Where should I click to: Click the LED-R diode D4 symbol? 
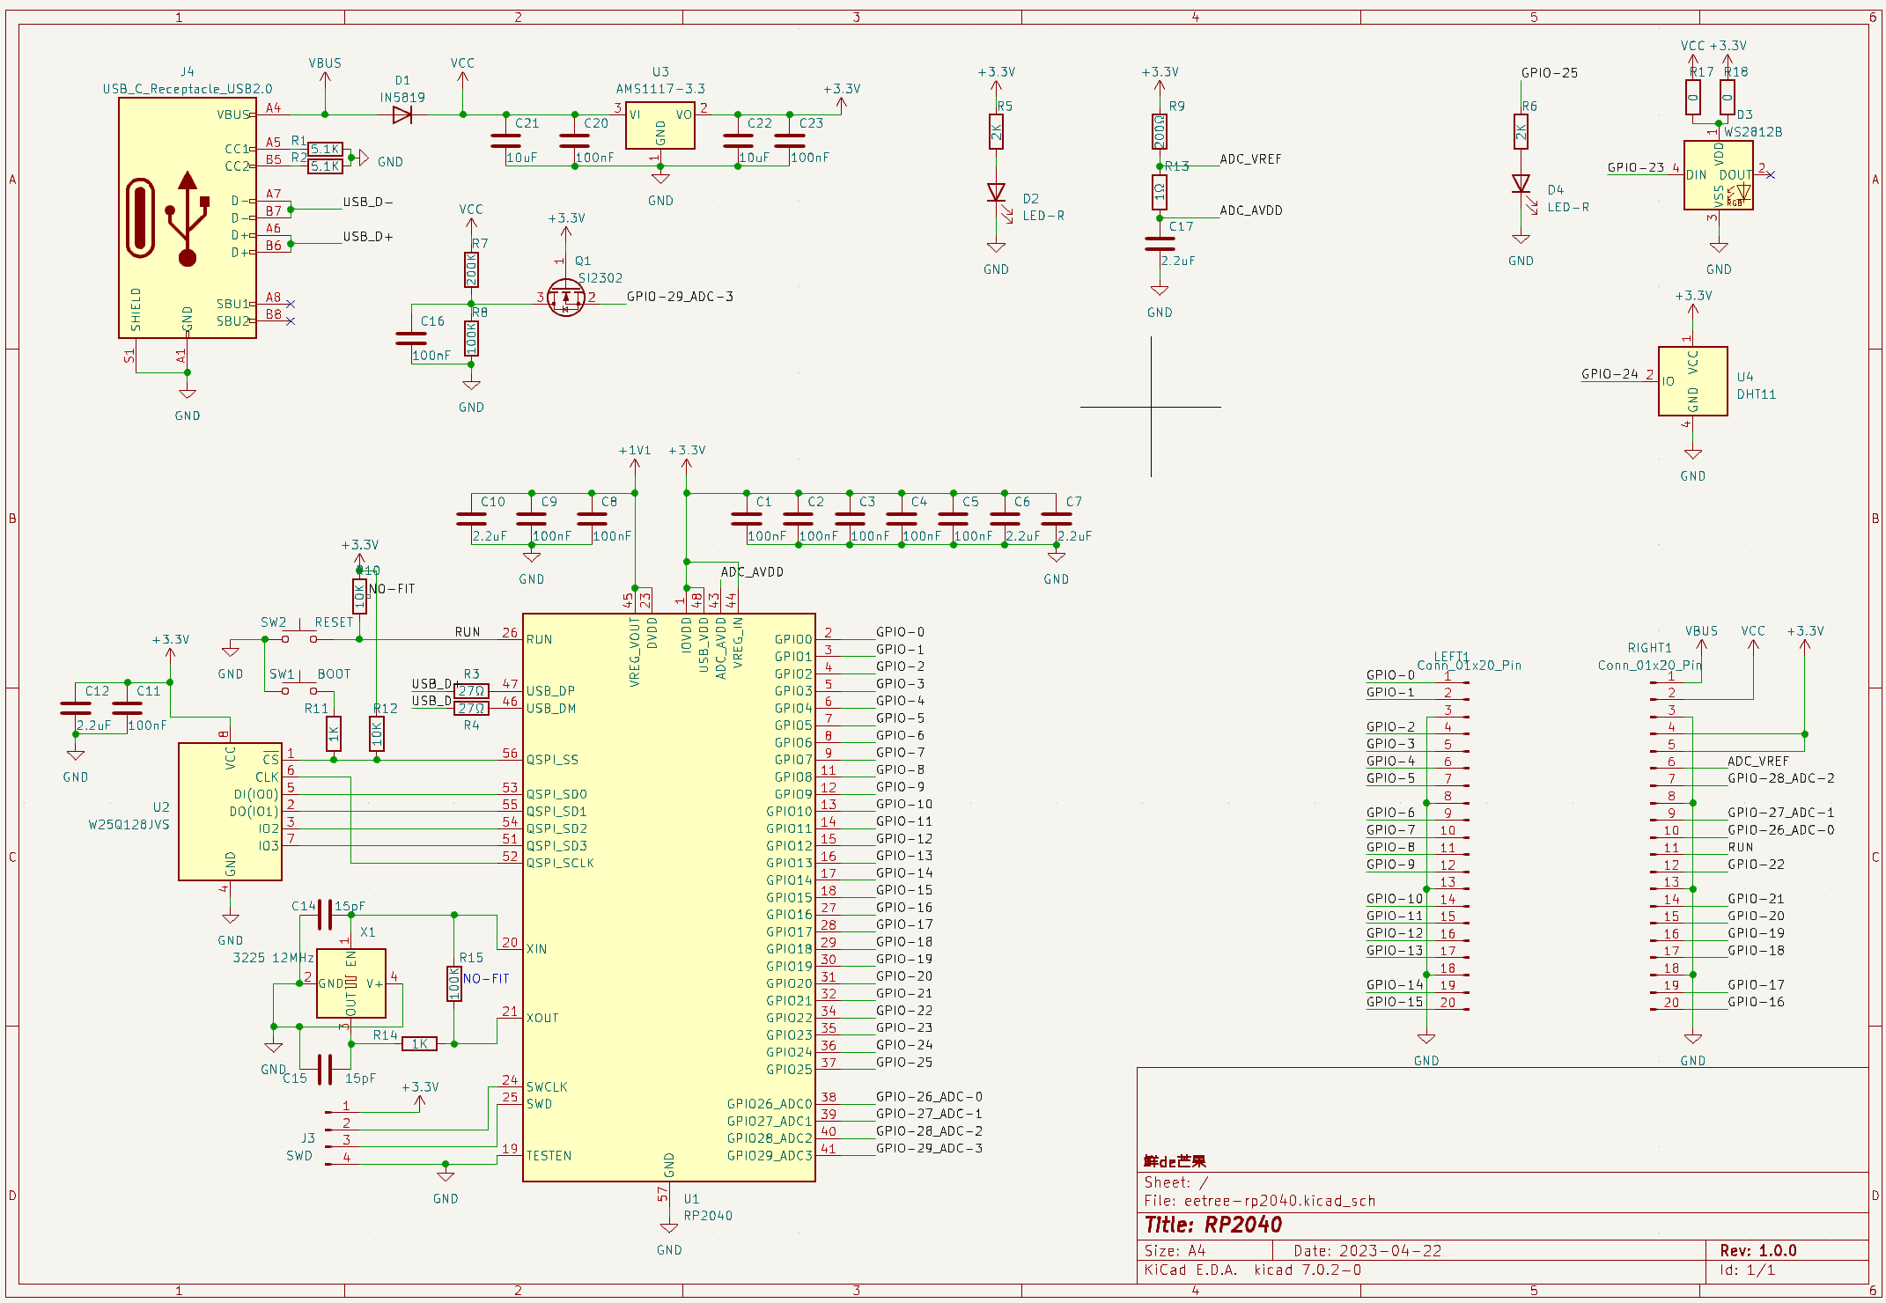pyautogui.click(x=1521, y=184)
